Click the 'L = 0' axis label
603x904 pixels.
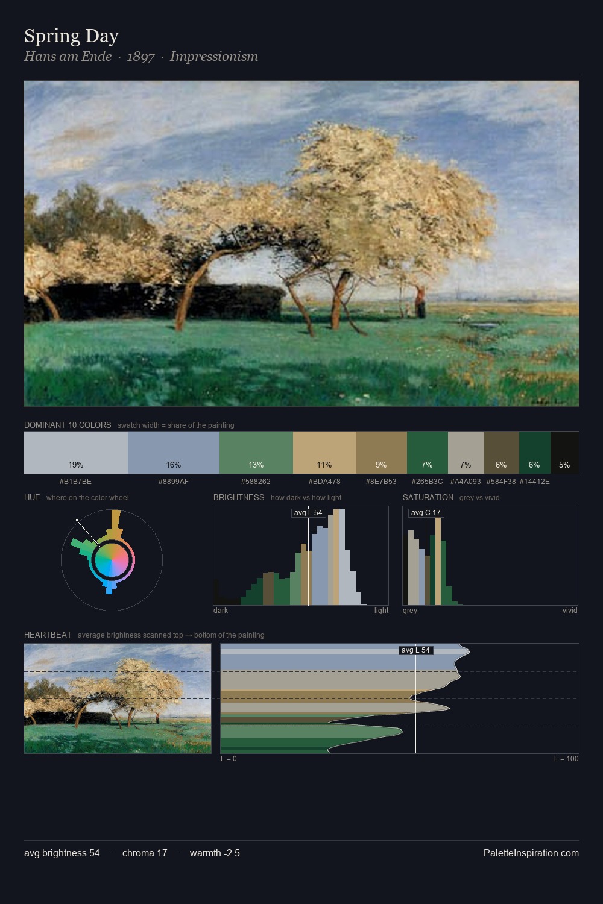229,759
